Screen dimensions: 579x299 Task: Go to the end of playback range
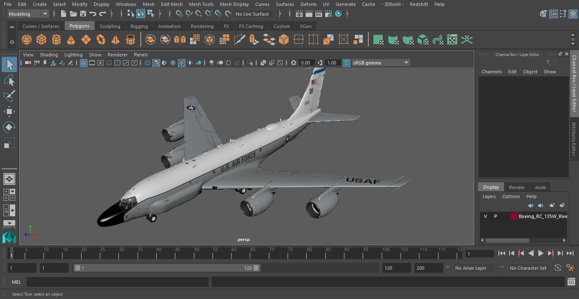tap(570, 253)
